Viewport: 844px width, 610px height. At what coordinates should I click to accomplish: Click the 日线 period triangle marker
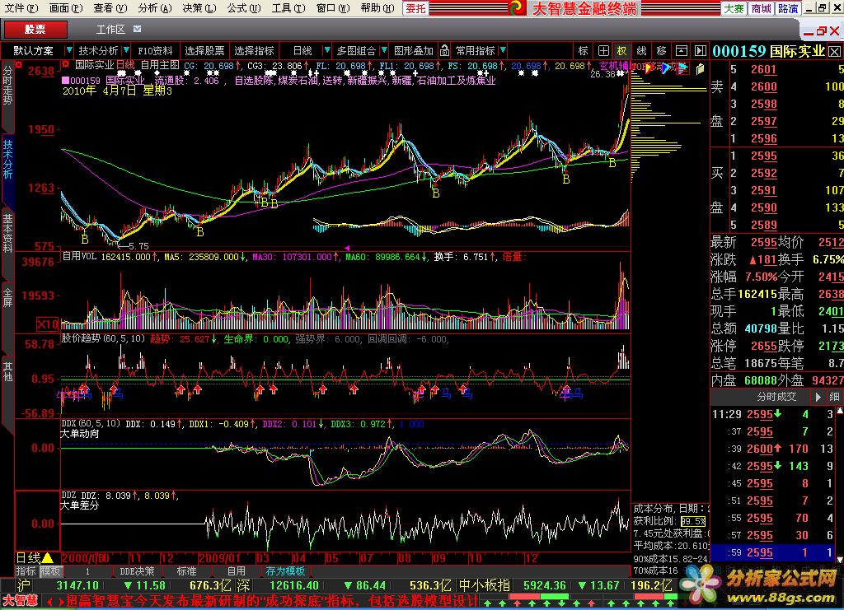point(47,557)
